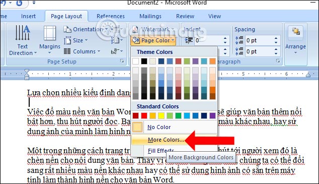This screenshot has height=184, width=319.
Task: Open the Orientation options
Action: [86, 29]
